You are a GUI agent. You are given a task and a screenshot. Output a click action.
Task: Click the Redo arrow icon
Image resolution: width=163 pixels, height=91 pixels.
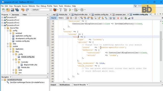[27, 10]
